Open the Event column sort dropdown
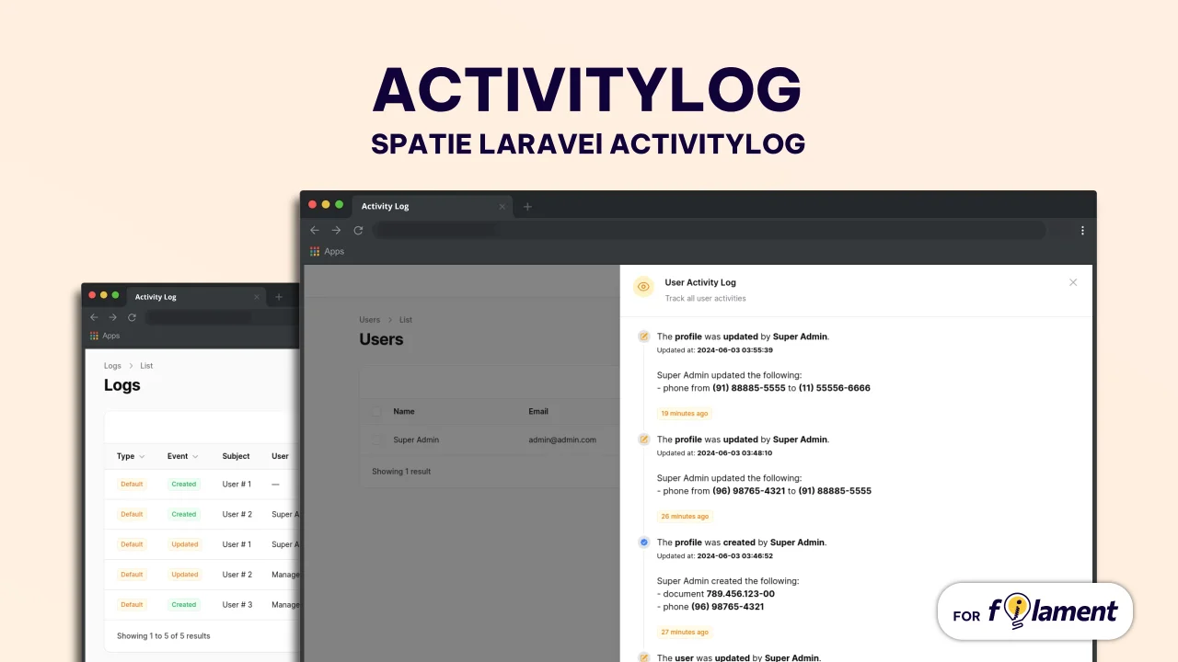This screenshot has width=1178, height=662. coord(195,456)
